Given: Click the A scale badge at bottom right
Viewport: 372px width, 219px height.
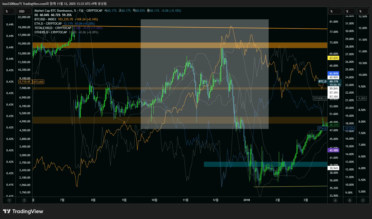Looking at the screenshot, I should click(335, 200).
